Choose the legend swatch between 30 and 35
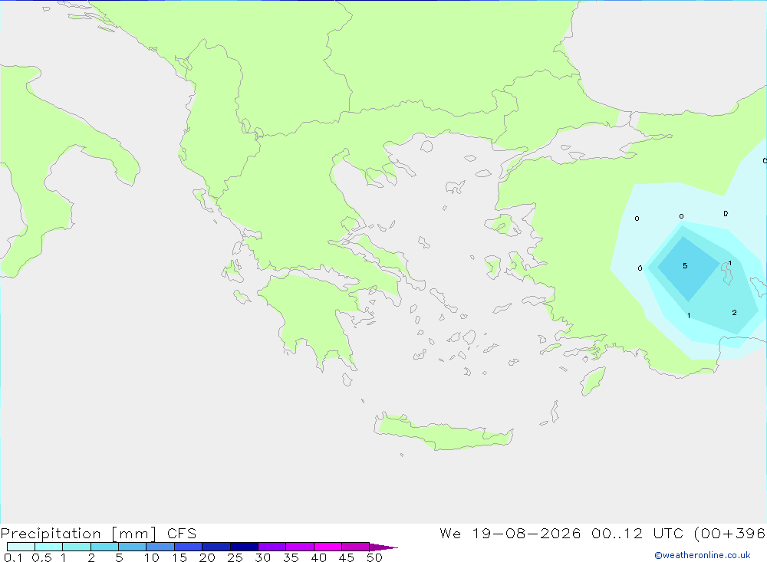This screenshot has height=562, width=767. (272, 547)
